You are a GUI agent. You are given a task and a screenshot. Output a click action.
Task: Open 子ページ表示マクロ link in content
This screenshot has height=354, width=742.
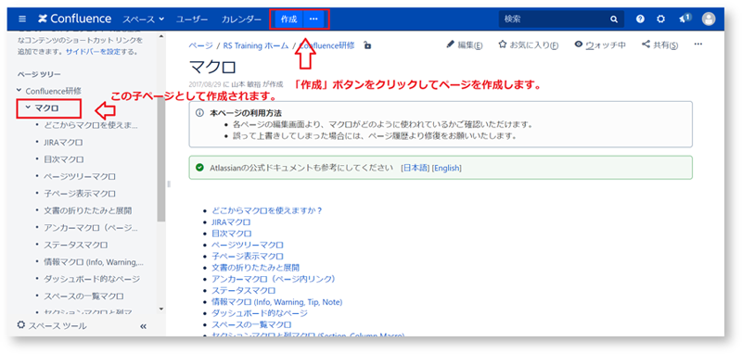(248, 256)
